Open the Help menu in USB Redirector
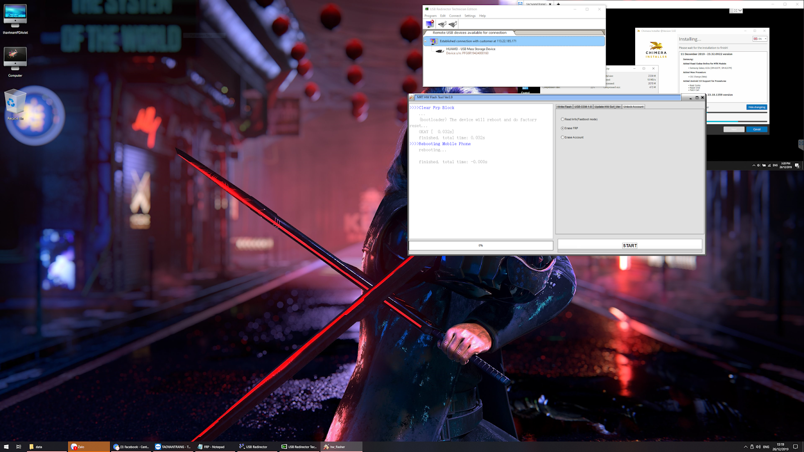Screen dimensions: 804x452 [x=482, y=16]
